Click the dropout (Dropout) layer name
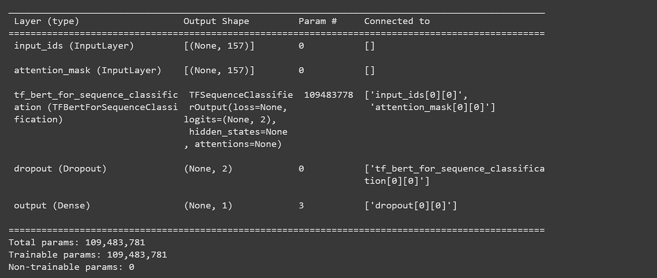Screen dimensions: 657x278 [x=60, y=169]
